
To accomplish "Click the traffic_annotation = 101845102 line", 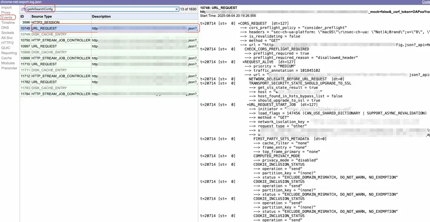I will click(282, 71).
